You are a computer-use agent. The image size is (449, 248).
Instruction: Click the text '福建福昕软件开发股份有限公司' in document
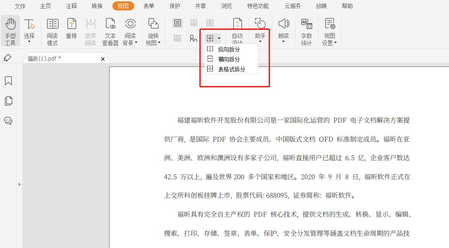(x=224, y=120)
